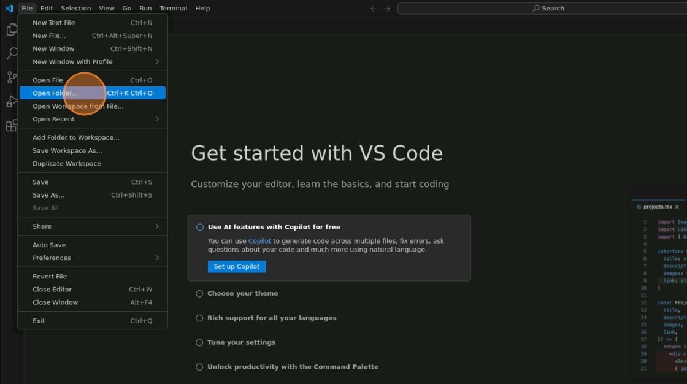Choose New Text File
The image size is (687, 384).
(93, 23)
